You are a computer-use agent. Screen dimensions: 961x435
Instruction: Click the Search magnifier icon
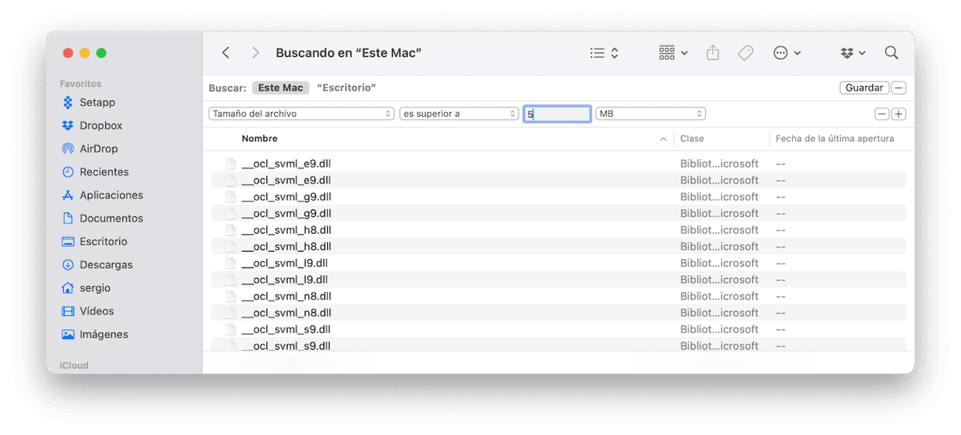point(891,53)
